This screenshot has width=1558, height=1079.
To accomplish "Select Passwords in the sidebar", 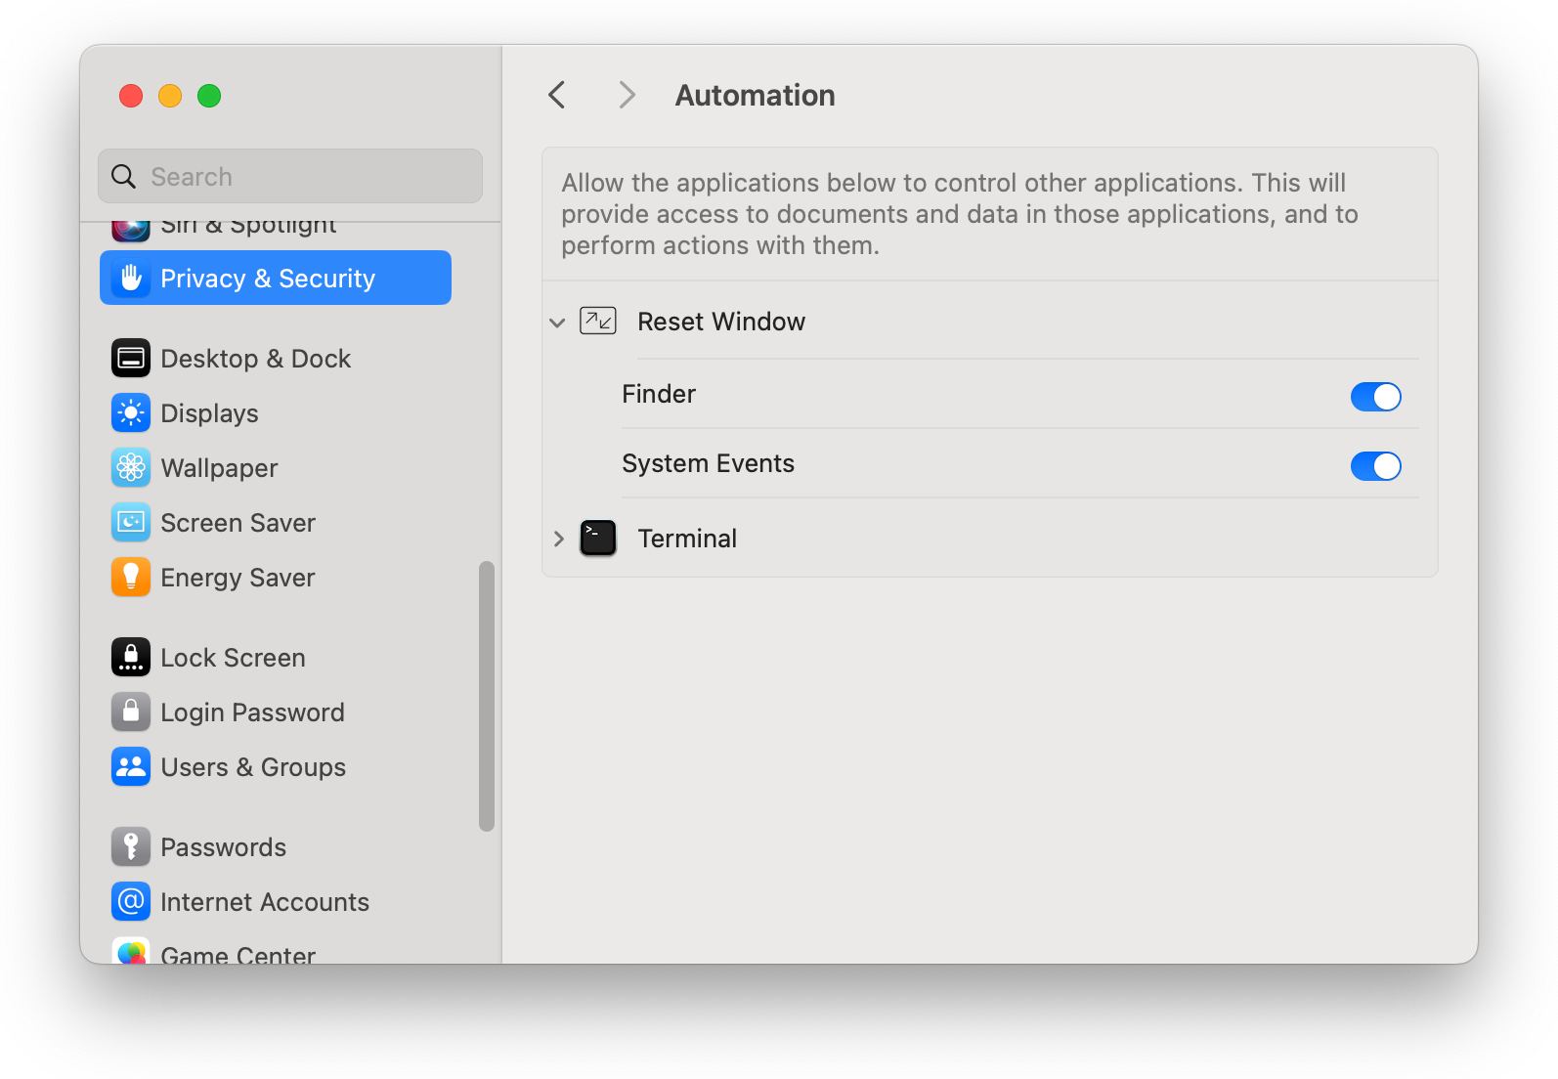I will click(x=276, y=847).
